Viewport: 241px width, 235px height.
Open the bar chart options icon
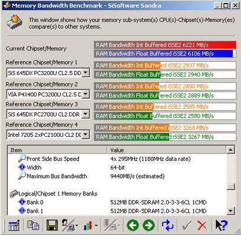click(88, 226)
